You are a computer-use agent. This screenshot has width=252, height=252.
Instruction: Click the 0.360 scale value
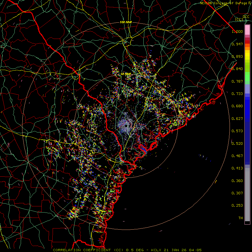click(237, 181)
